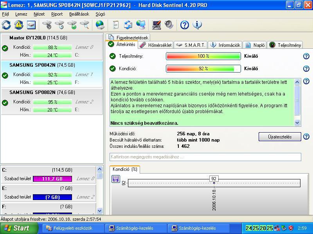Image resolution: width=313 pixels, height=234 pixels.
Task: Click the 92 data point on condition graph
Action: coord(214,183)
